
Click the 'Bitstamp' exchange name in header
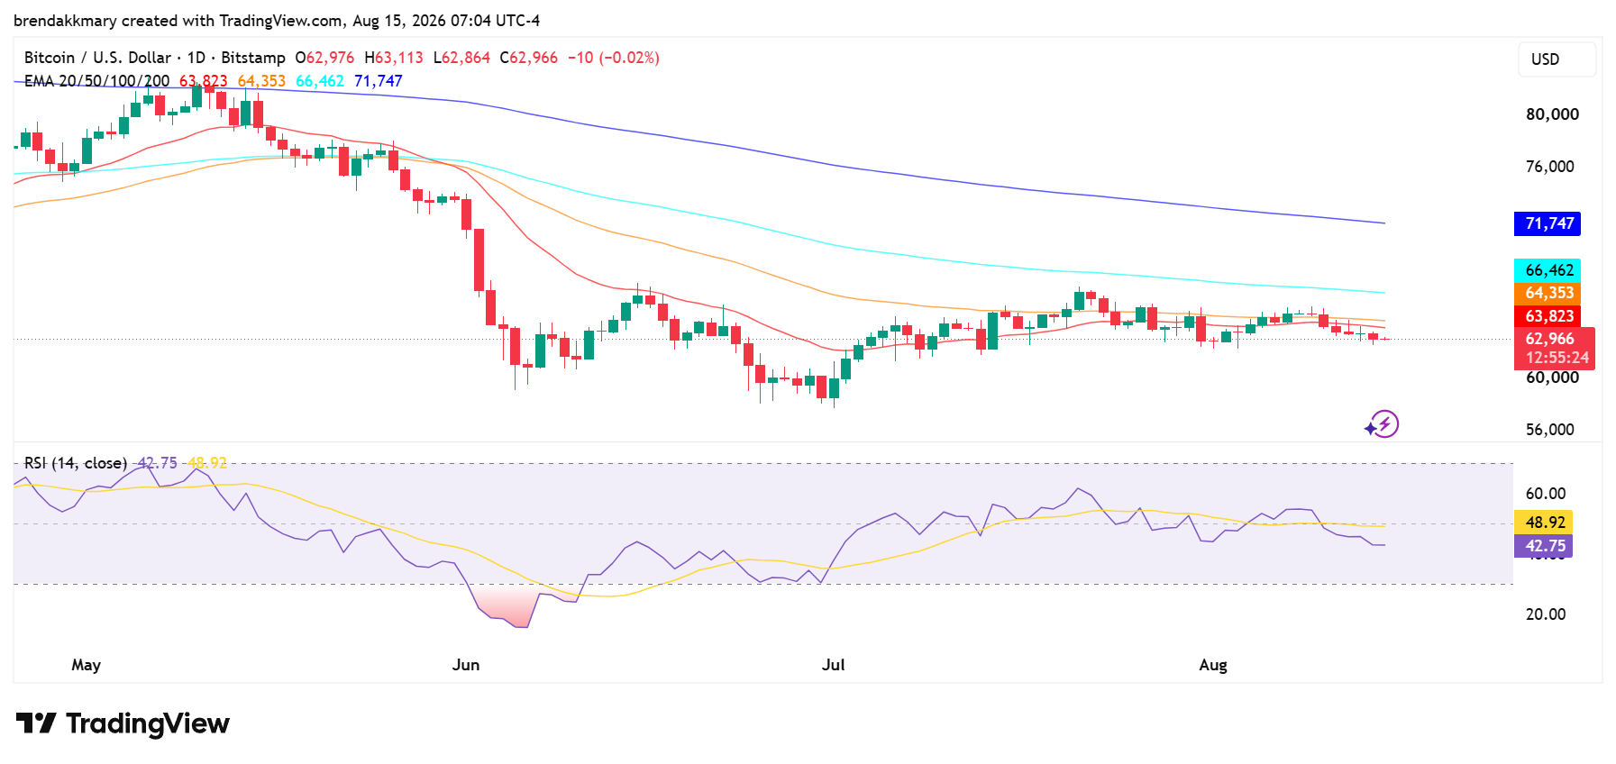[253, 58]
